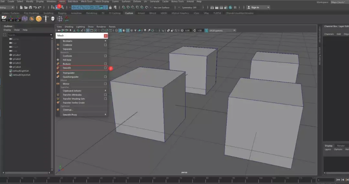
Task: Close the torn-off Mesh menu
Action: (x=105, y=36)
